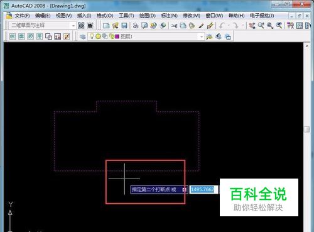Click the Cut scissors icon
The width and height of the screenshot is (314, 232).
point(174,26)
